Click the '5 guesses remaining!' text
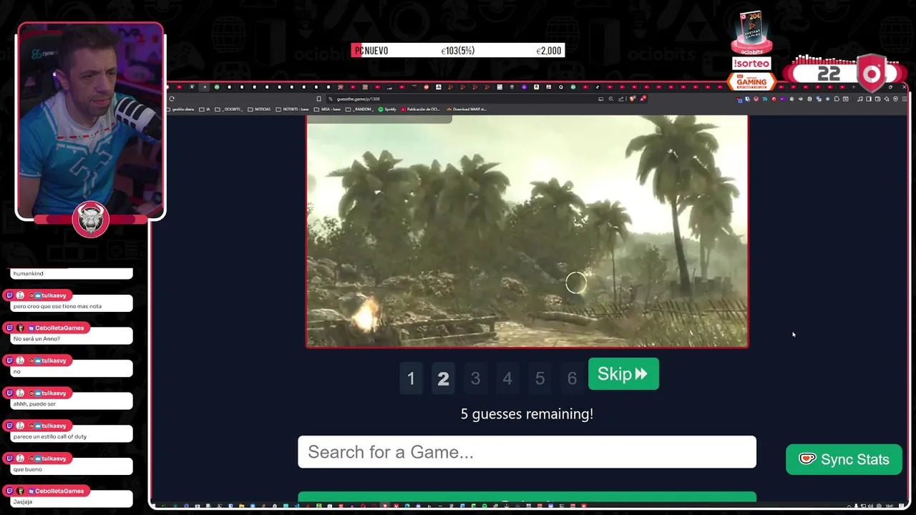This screenshot has height=515, width=916. (527, 414)
